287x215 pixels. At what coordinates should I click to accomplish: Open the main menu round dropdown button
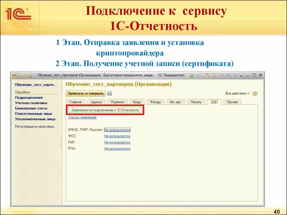(22, 75)
